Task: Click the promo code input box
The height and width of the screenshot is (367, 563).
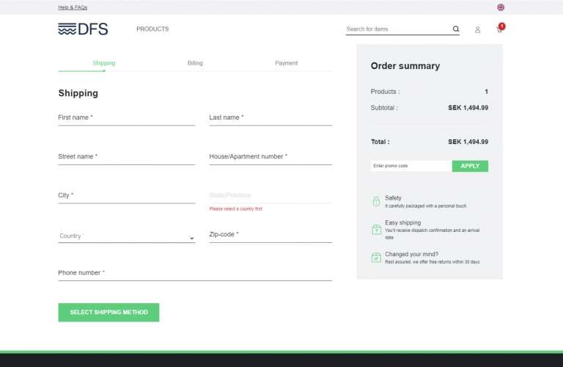Action: (411, 166)
